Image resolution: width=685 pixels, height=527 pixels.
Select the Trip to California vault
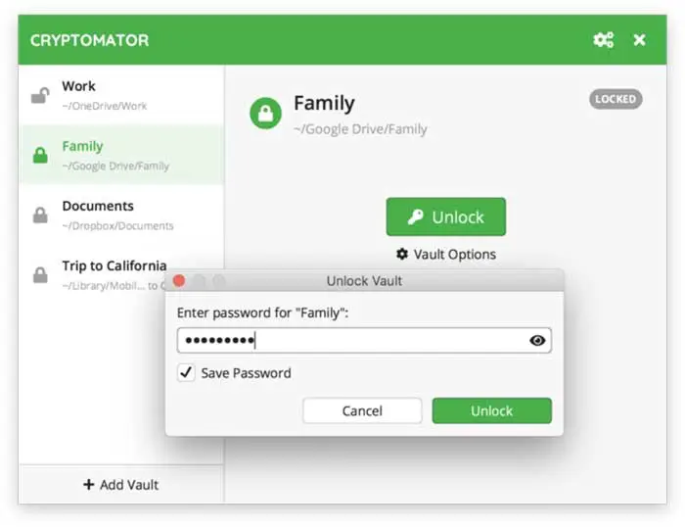pyautogui.click(x=108, y=265)
